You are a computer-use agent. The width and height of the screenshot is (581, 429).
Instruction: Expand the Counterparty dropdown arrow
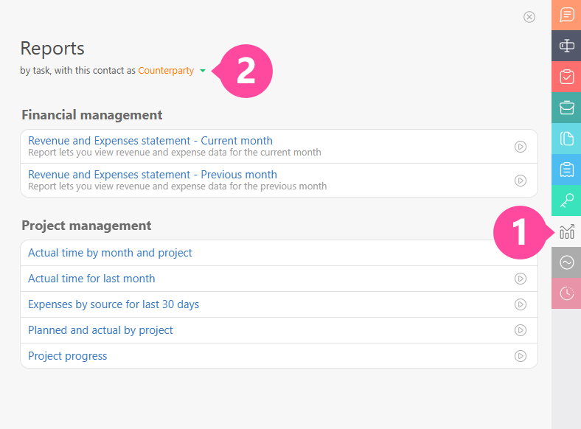203,71
